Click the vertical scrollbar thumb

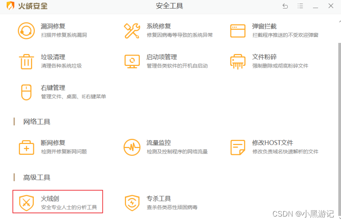[x=340, y=129]
